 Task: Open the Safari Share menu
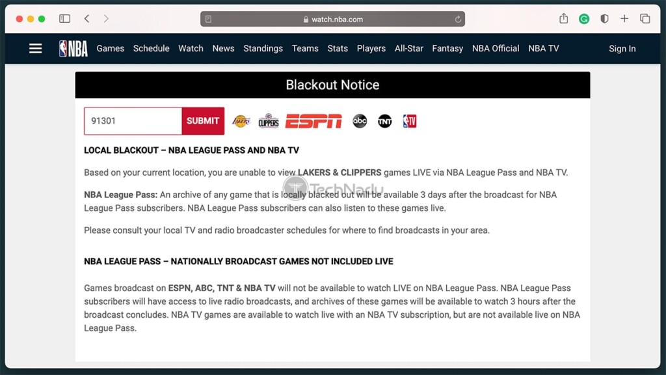[564, 18]
